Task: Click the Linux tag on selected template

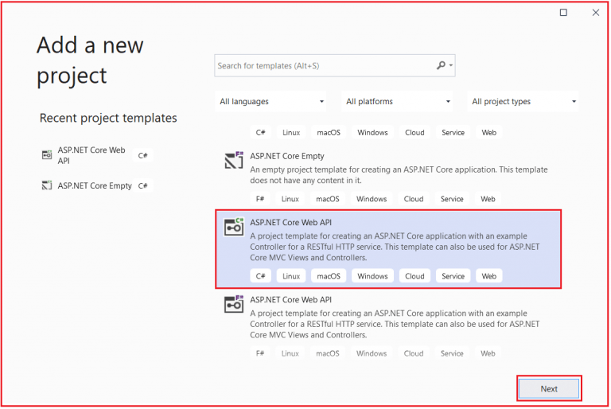Action: tap(291, 276)
